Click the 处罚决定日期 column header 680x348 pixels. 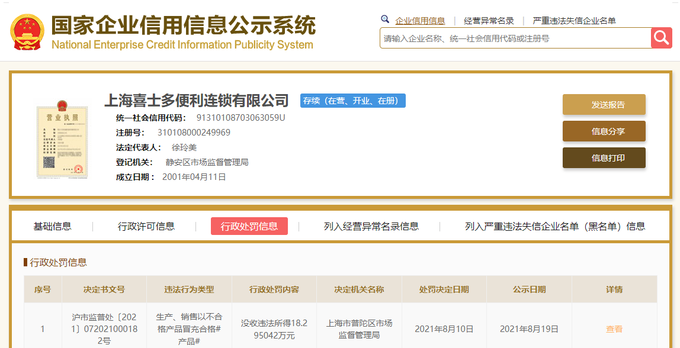click(444, 289)
